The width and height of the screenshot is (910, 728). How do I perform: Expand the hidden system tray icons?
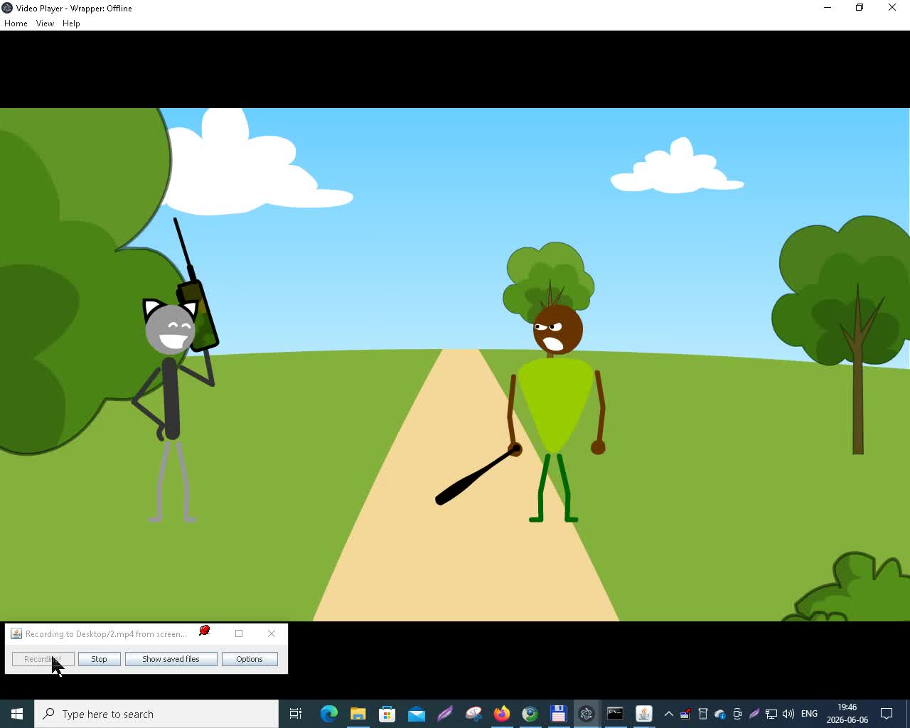[668, 714]
